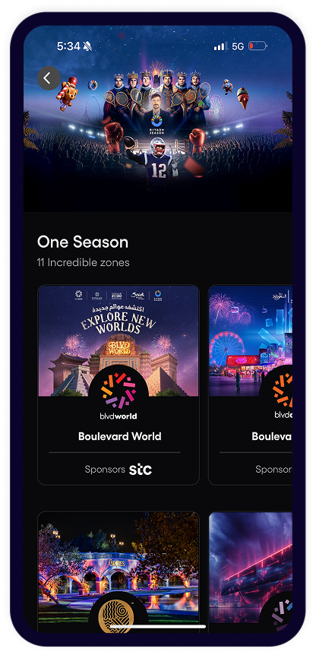Tap the second card's orange Boulevard logo
This screenshot has height=655, width=316.
point(283,391)
